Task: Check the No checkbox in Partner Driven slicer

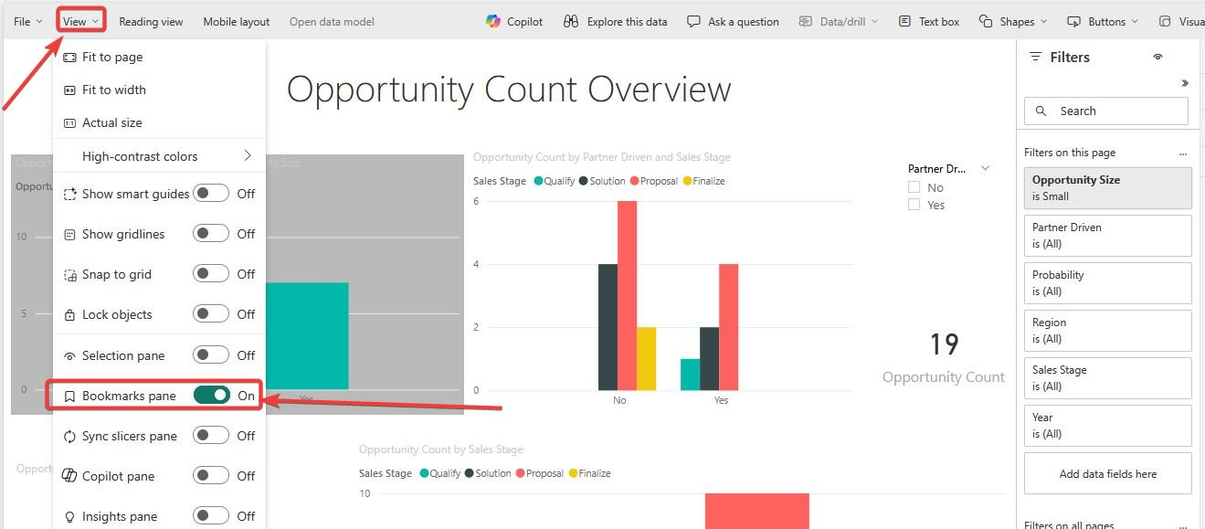Action: pos(914,187)
